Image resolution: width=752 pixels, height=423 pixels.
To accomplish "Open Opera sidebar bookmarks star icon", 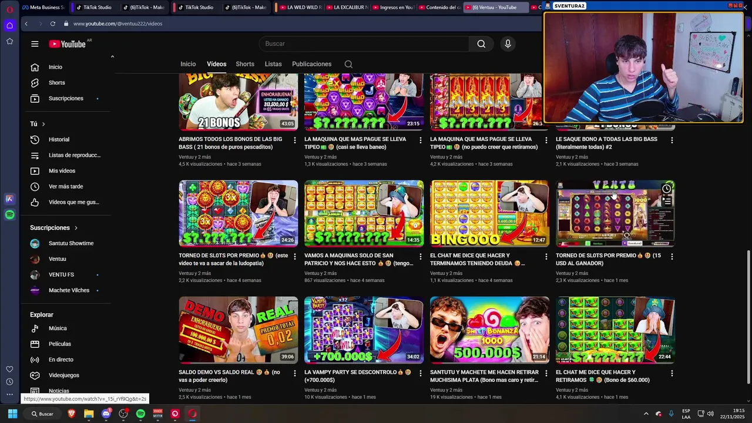I will [10, 41].
